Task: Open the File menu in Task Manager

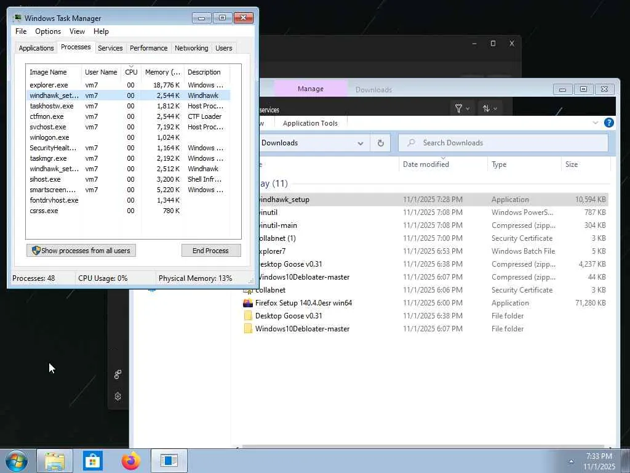Action: point(21,31)
